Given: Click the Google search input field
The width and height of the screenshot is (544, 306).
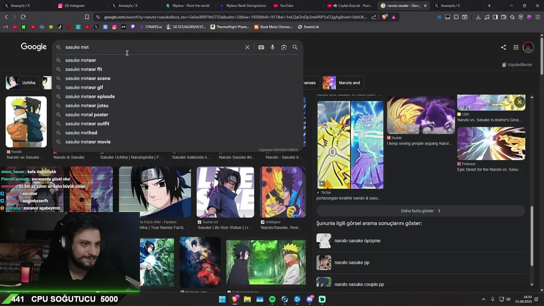Looking at the screenshot, I should pyautogui.click(x=153, y=47).
